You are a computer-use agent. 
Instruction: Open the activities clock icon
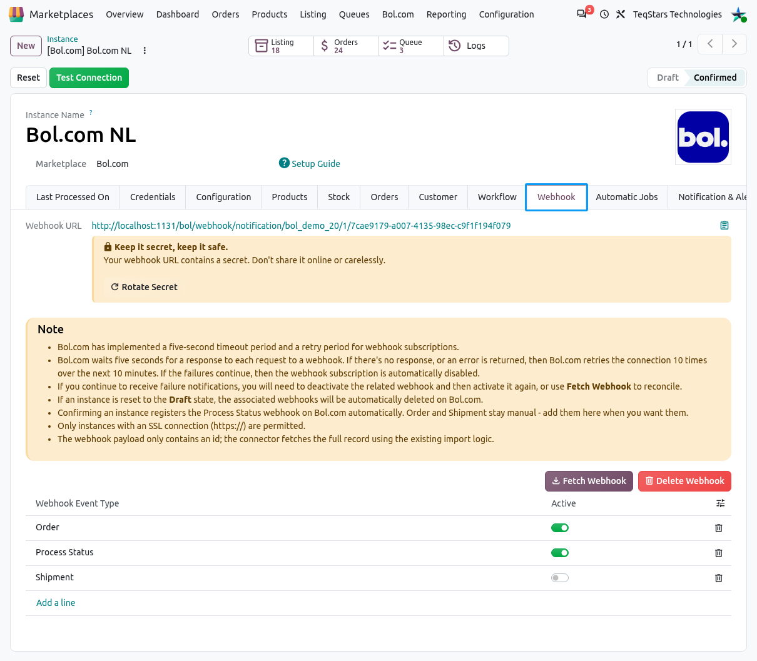coord(604,14)
